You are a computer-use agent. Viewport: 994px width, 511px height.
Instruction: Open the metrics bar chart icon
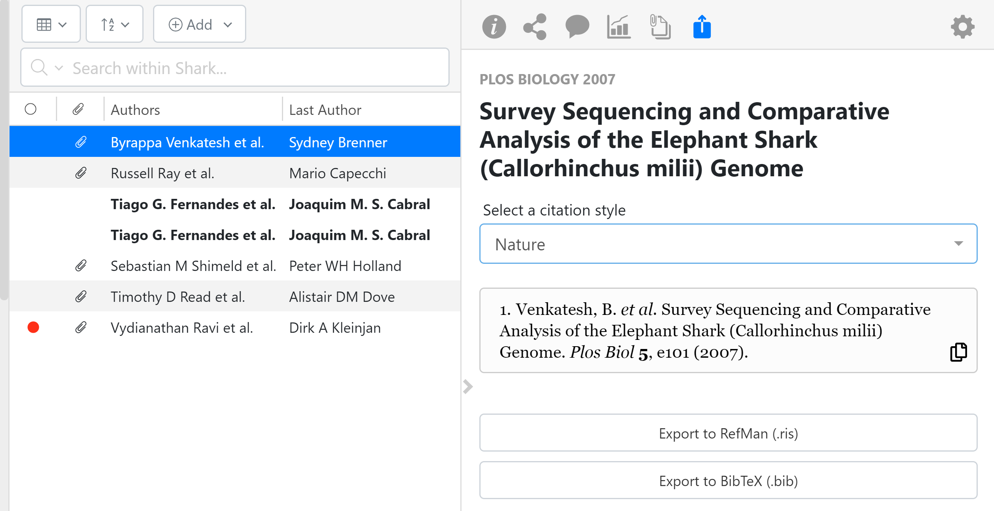point(619,27)
